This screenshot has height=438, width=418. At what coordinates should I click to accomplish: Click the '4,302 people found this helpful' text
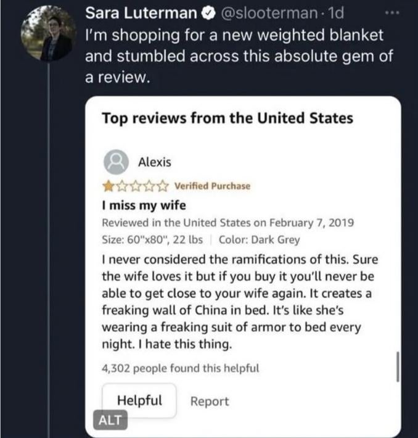pyautogui.click(x=180, y=368)
